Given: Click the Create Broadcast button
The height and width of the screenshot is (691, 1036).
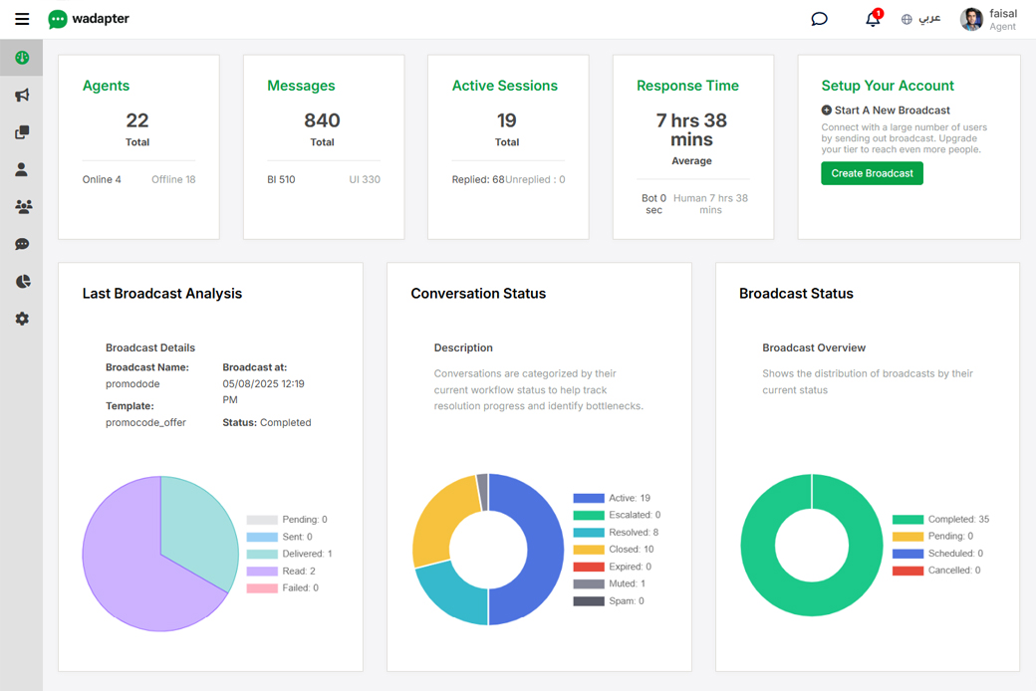Looking at the screenshot, I should coord(872,173).
